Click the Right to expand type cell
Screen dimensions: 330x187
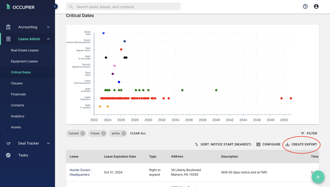click(x=154, y=172)
